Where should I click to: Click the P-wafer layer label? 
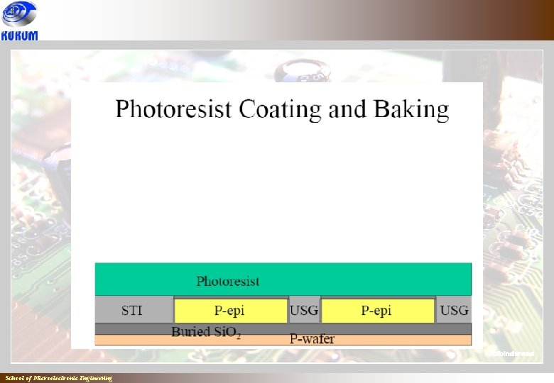[x=312, y=339]
